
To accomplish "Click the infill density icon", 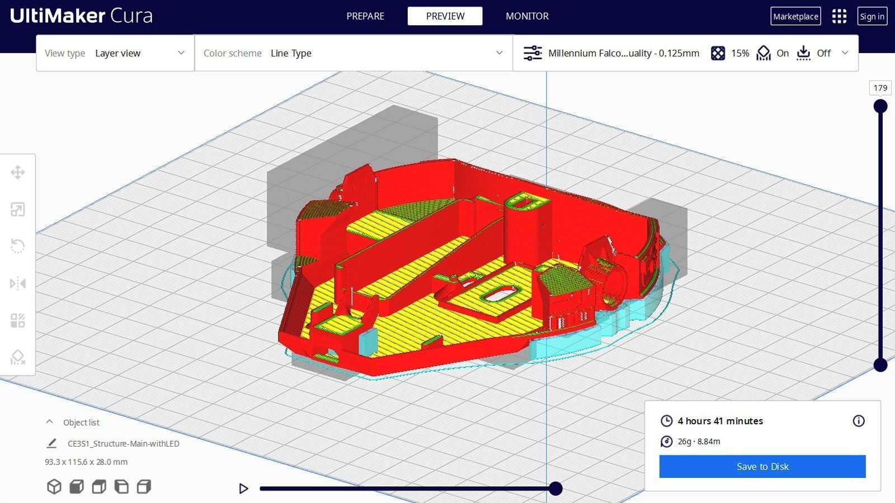I will coord(718,53).
